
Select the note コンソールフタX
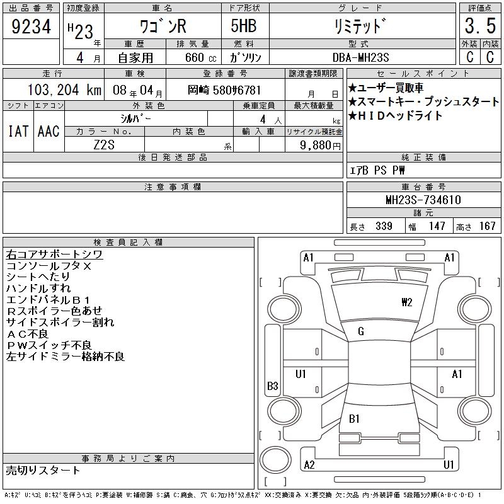coord(49,266)
